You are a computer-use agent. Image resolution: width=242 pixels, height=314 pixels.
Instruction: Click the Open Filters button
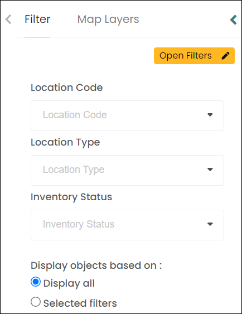pos(194,56)
